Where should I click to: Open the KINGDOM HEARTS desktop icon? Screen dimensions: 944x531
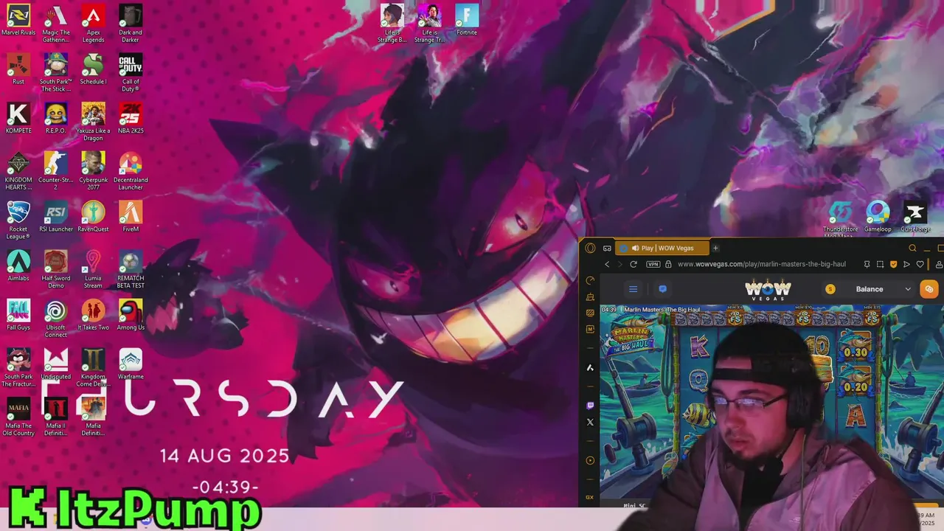point(18,171)
